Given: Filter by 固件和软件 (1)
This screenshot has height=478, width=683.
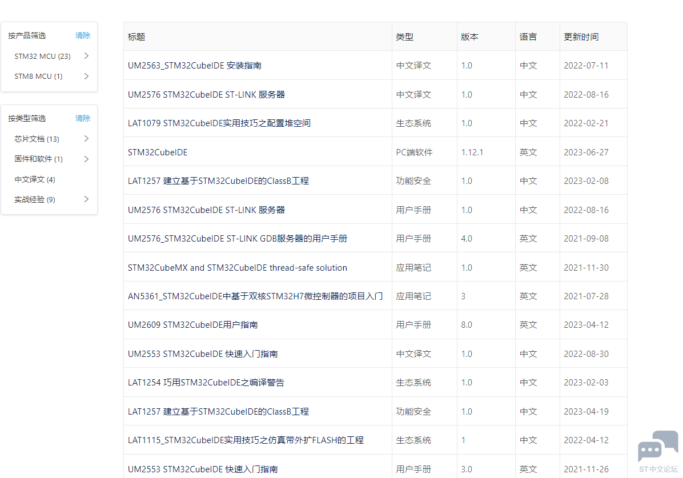Looking at the screenshot, I should (38, 159).
